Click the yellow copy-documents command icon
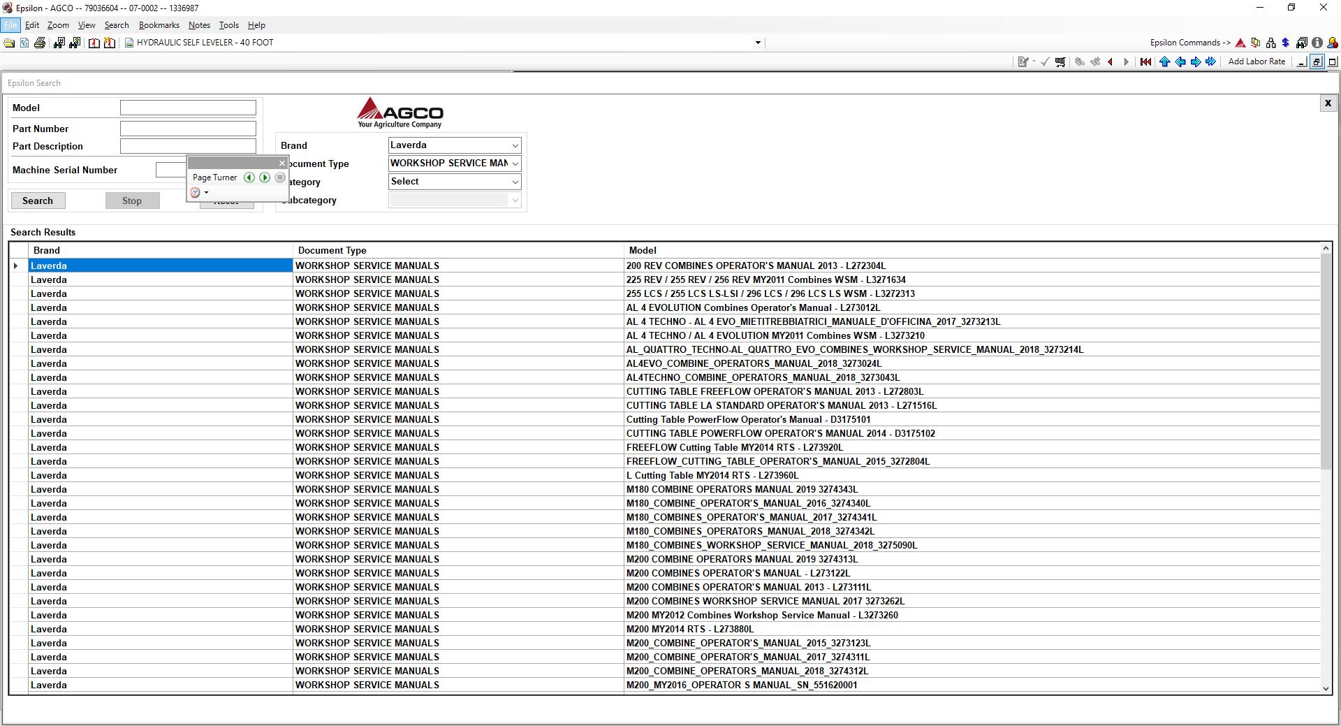This screenshot has width=1341, height=726. 1255,43
